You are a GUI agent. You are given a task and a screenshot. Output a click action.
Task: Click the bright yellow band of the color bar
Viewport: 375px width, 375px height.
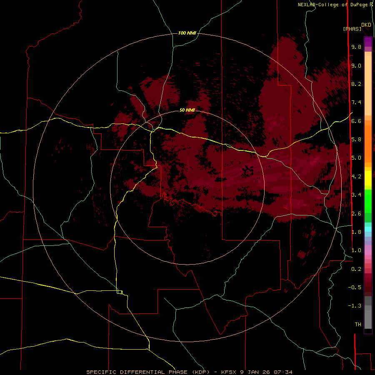click(368, 178)
